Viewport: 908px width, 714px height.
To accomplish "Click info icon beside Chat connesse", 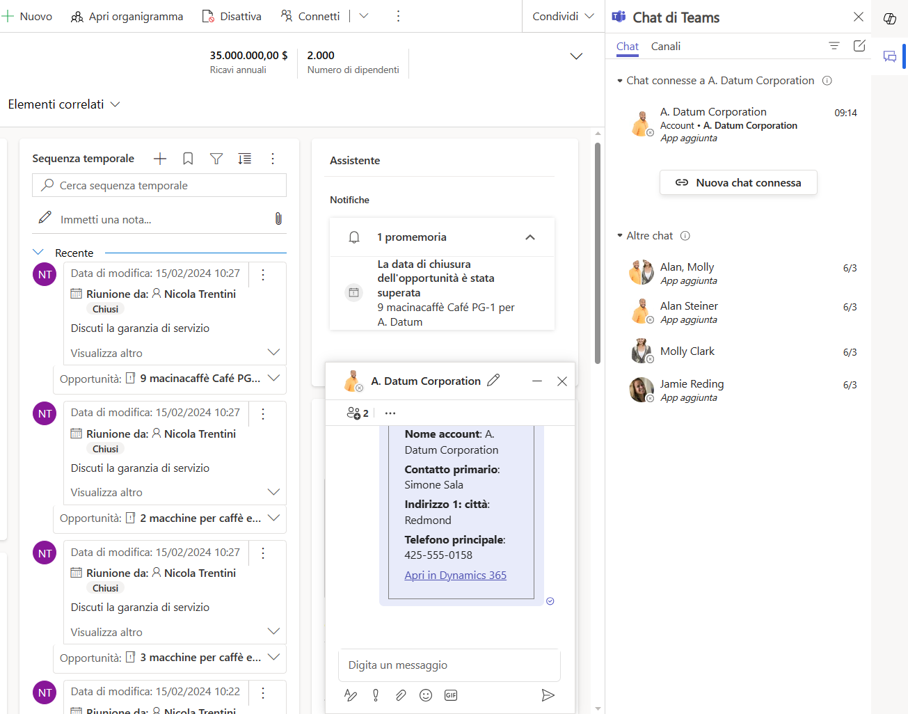I will [827, 81].
